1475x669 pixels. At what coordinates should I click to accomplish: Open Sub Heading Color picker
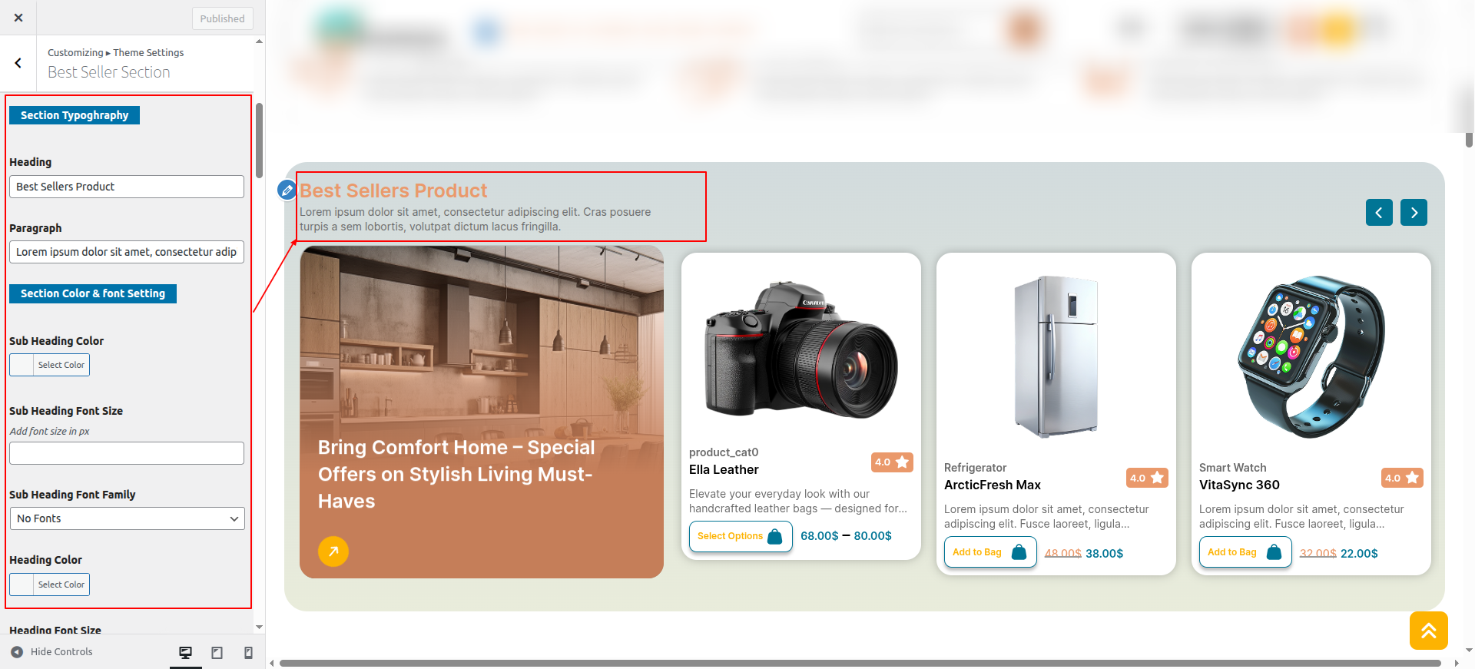pos(50,365)
